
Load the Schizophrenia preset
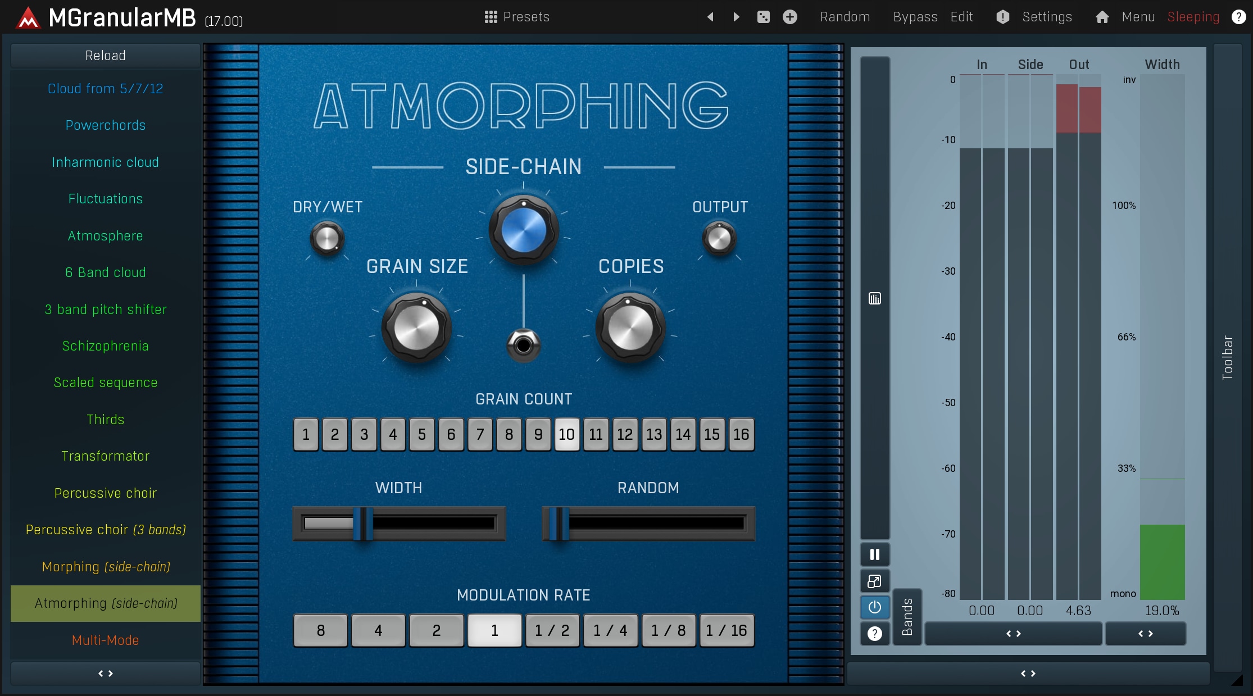pyautogui.click(x=106, y=346)
